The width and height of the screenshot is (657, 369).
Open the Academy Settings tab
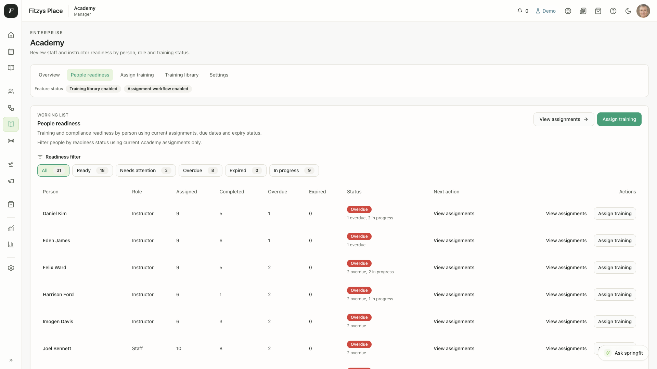(219, 75)
